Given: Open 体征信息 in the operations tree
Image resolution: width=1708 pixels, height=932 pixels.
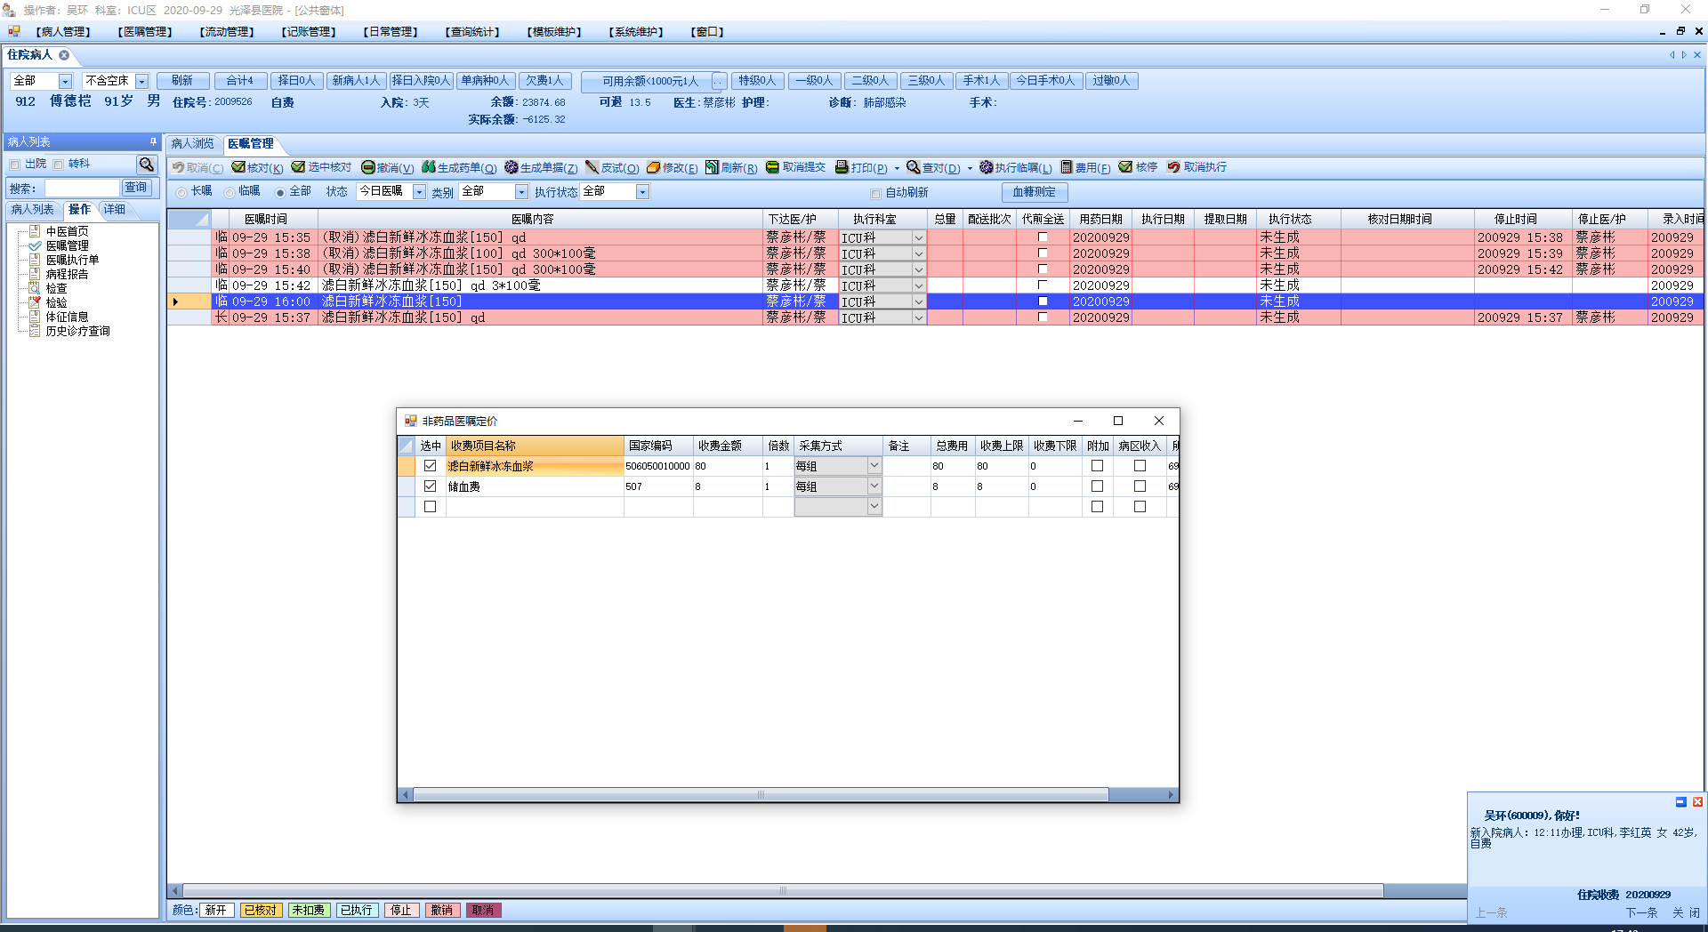Looking at the screenshot, I should [68, 317].
